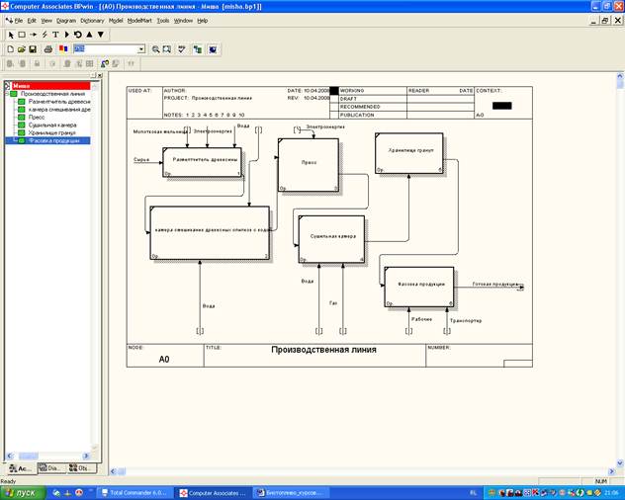Select the Arrow tool
Image resolution: width=625 pixels, height=500 pixels.
pos(33,35)
